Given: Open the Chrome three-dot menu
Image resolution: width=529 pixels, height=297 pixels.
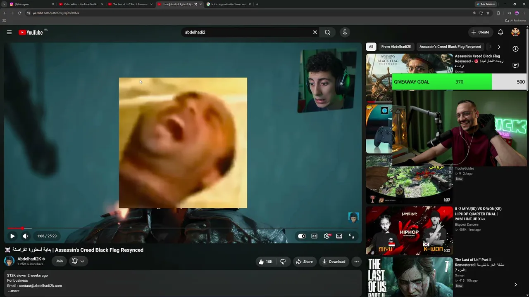Looking at the screenshot, I should (524, 13).
